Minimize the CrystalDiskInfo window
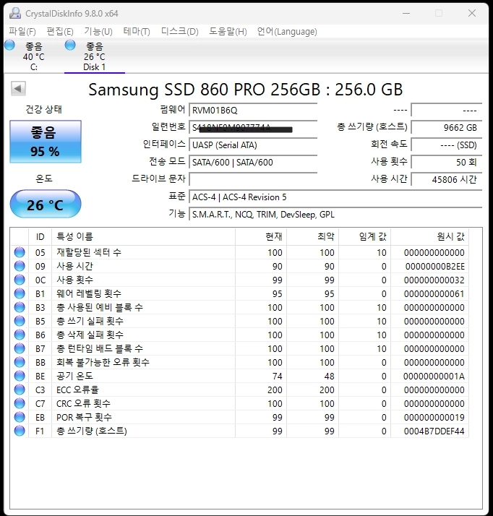The width and height of the screenshot is (493, 516). (x=406, y=13)
